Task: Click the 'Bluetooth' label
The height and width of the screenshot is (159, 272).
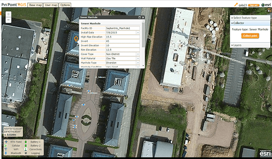Action: pos(16,153)
